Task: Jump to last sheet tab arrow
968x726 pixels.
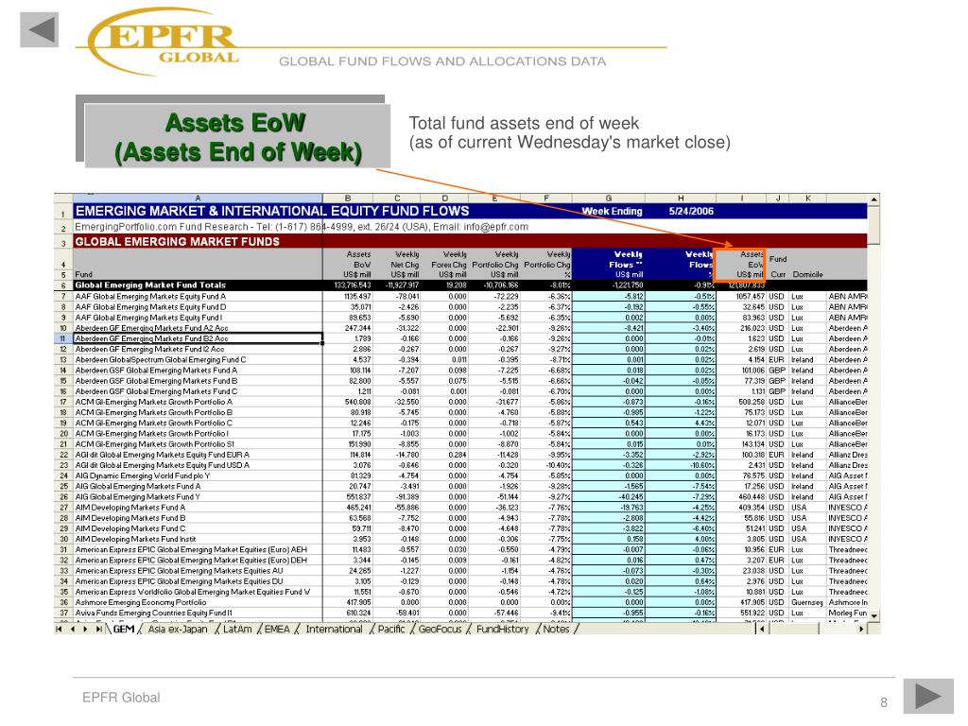Action: pos(98,629)
